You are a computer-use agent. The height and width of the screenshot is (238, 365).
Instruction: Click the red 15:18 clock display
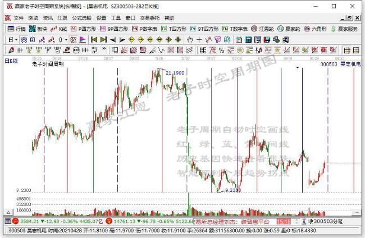click(x=284, y=221)
